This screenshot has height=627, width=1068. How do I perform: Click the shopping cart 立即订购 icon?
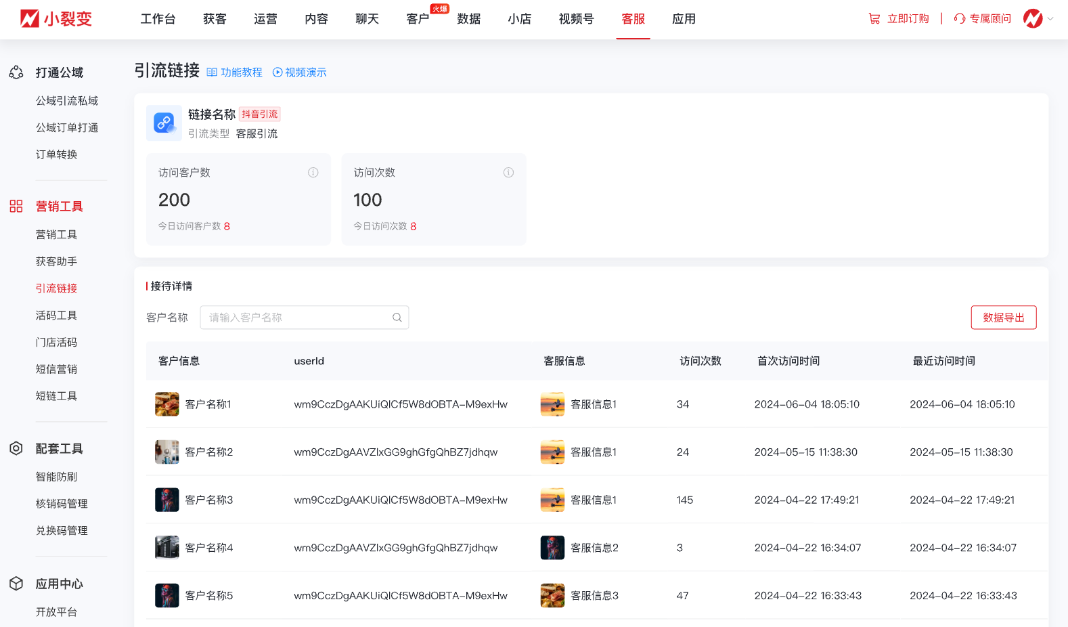coord(874,19)
